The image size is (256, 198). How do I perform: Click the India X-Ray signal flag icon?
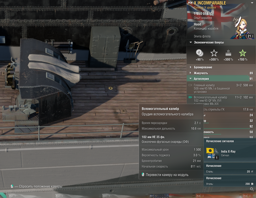212,153
